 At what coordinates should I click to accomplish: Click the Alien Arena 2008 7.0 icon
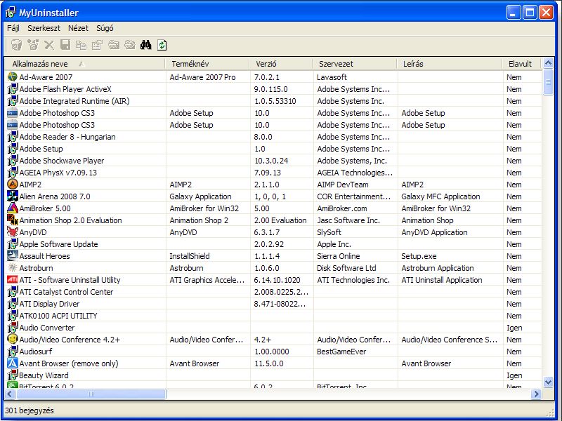(x=13, y=196)
